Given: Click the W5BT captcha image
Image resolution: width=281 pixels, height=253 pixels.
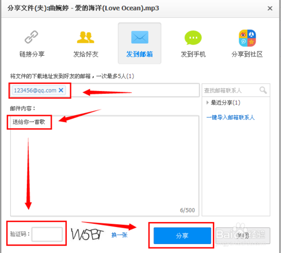Looking at the screenshot, I should [87, 234].
